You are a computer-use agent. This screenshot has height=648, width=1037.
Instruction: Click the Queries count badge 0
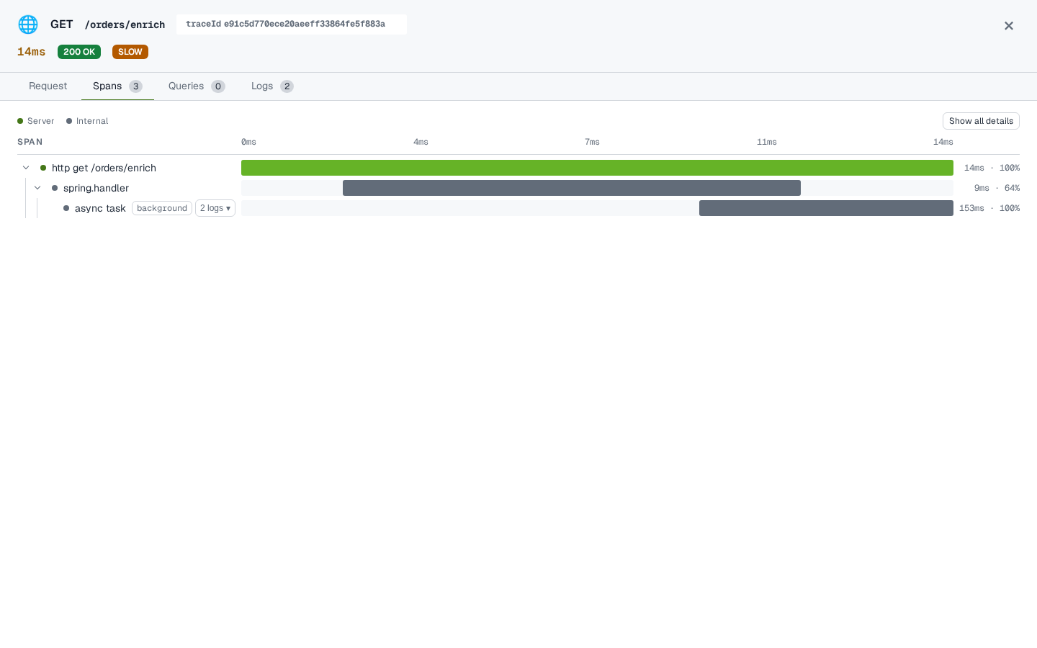pos(218,86)
